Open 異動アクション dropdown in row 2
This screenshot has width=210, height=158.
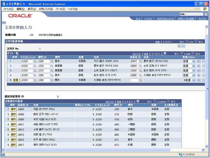click(x=189, y=66)
